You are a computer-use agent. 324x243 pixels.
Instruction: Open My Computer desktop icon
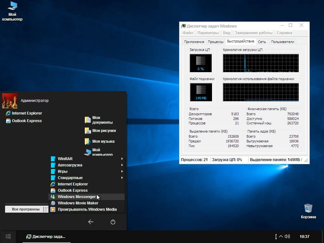(x=12, y=11)
